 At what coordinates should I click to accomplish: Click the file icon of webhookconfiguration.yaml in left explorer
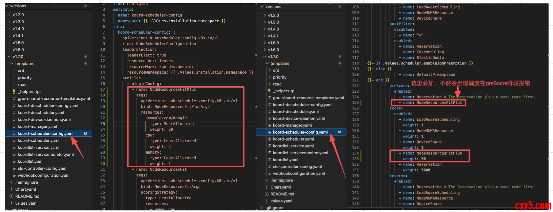pyautogui.click(x=15, y=175)
